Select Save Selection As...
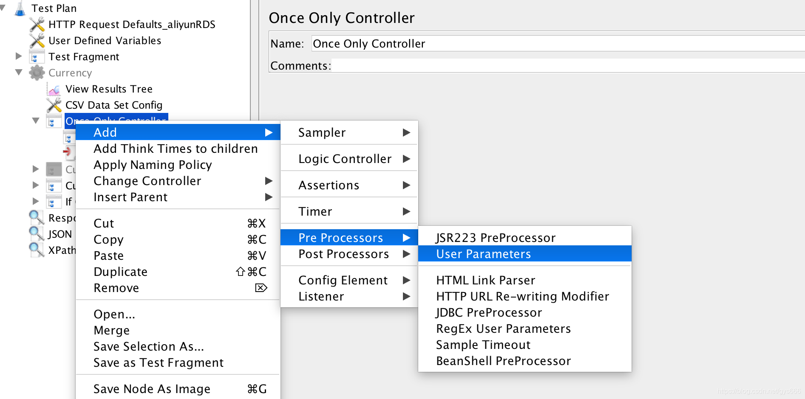805x399 pixels. (x=178, y=346)
